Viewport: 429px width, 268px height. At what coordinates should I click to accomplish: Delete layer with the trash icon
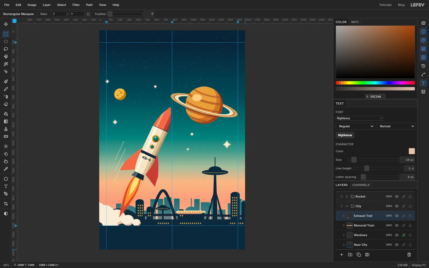coord(409,255)
